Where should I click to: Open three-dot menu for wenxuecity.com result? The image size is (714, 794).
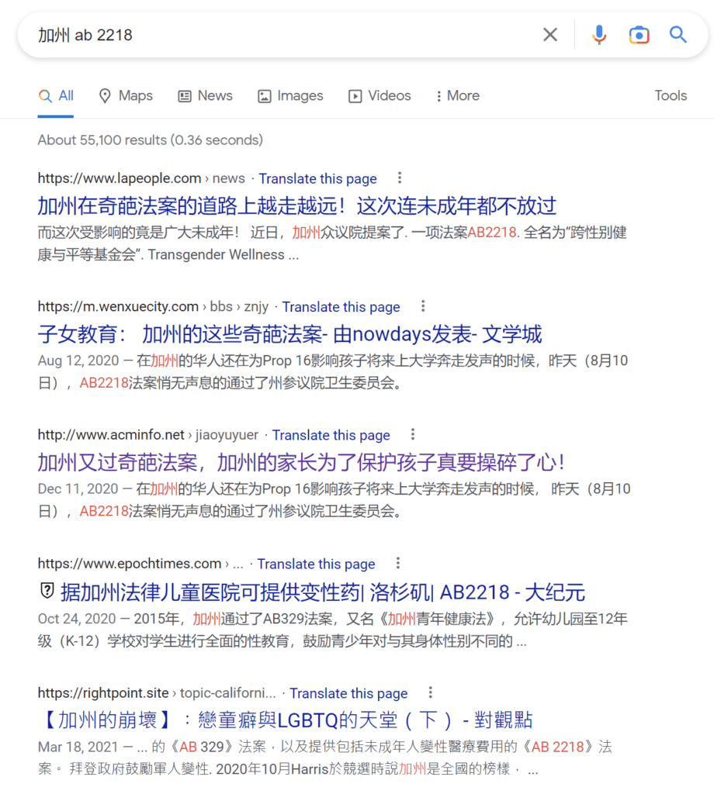click(423, 306)
